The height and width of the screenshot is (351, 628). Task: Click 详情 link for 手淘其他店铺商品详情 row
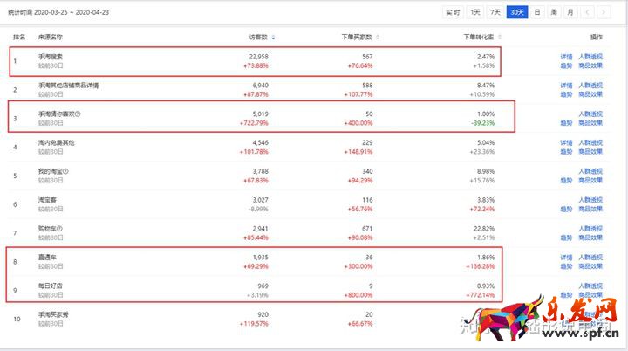(x=566, y=86)
